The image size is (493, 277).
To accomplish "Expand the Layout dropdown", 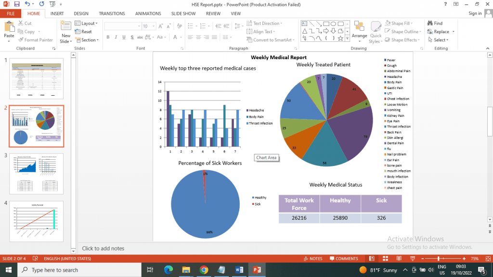I will click(86, 23).
